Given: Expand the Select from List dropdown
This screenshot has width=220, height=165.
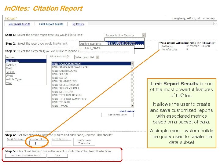Looking at the screenshot, I should point(97,57).
